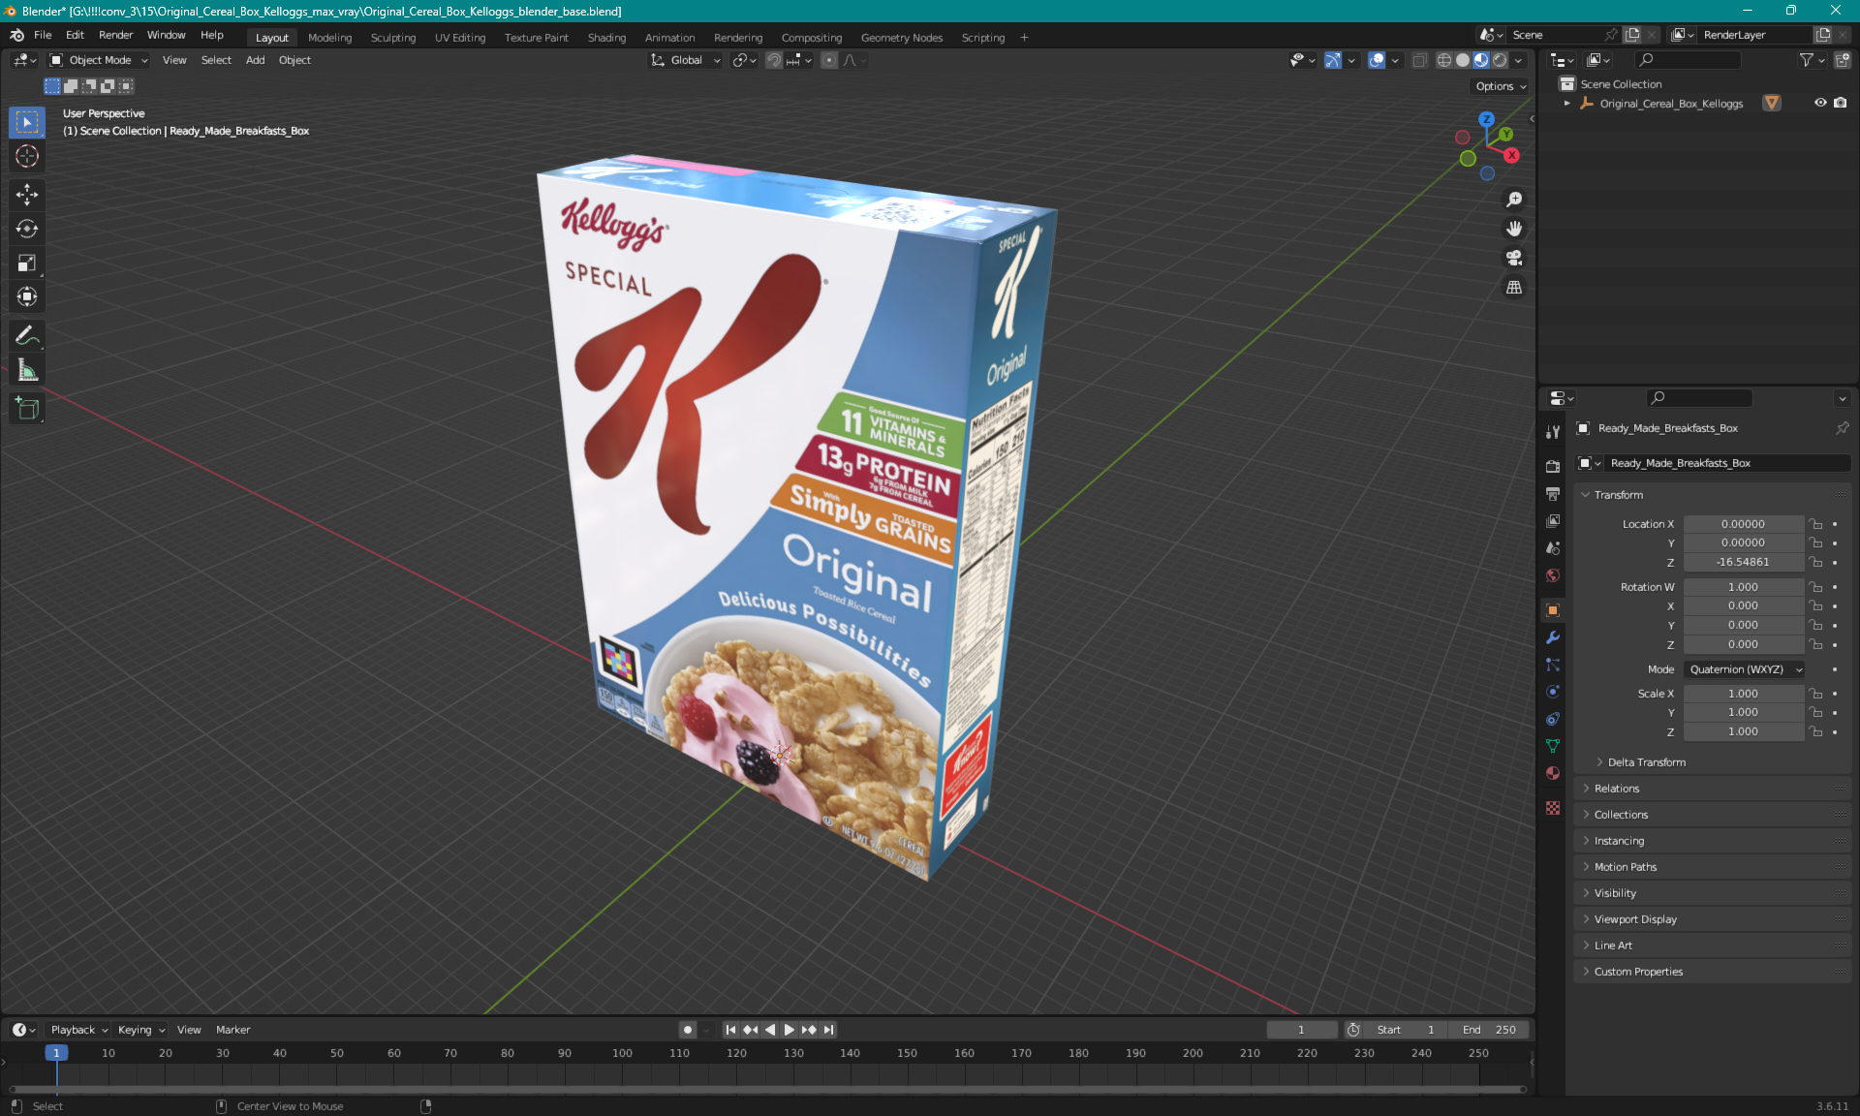Open the File menu

tap(43, 35)
